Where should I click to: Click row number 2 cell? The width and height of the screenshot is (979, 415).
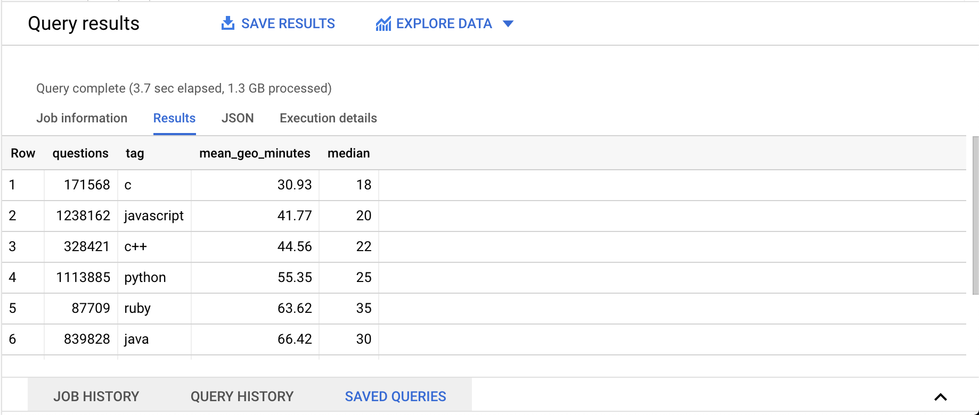pyautogui.click(x=23, y=216)
